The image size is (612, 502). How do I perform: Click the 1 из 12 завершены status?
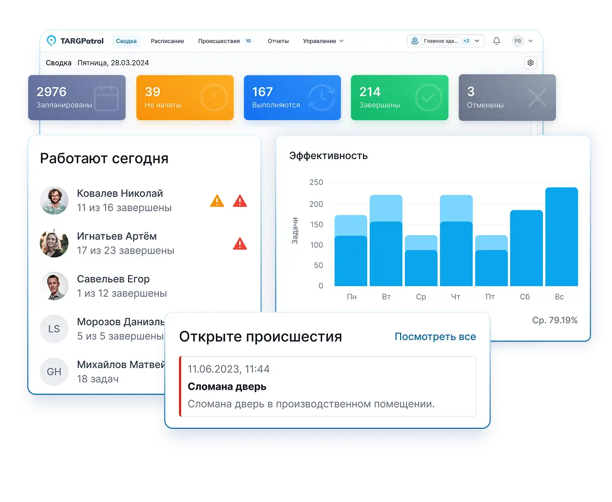coord(122,293)
